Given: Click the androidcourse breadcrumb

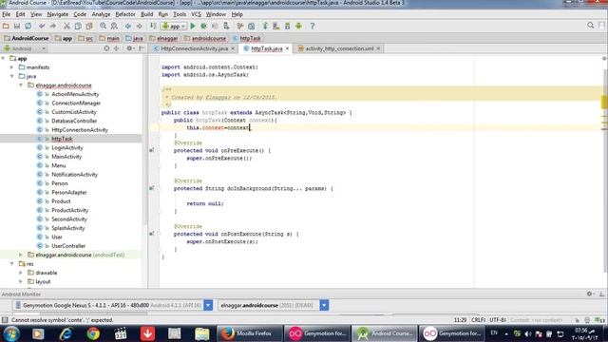Looking at the screenshot, I should [205, 38].
